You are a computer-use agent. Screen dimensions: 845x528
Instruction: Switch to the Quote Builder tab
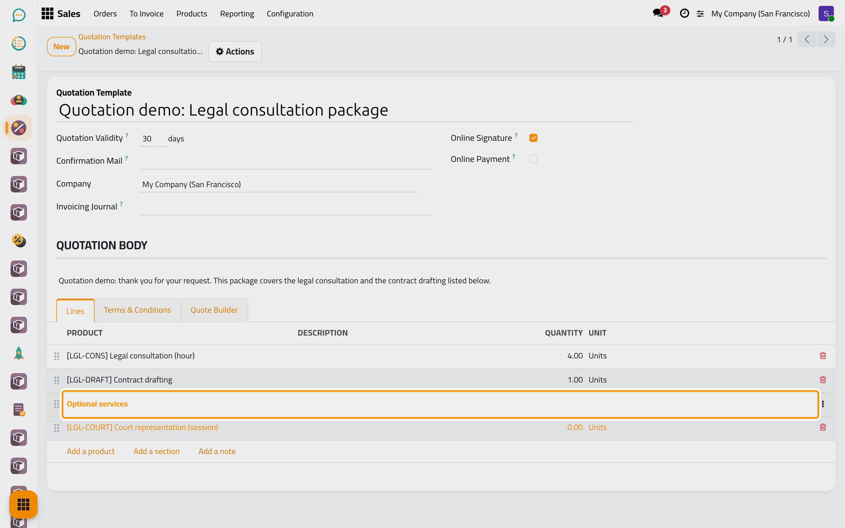pyautogui.click(x=214, y=310)
